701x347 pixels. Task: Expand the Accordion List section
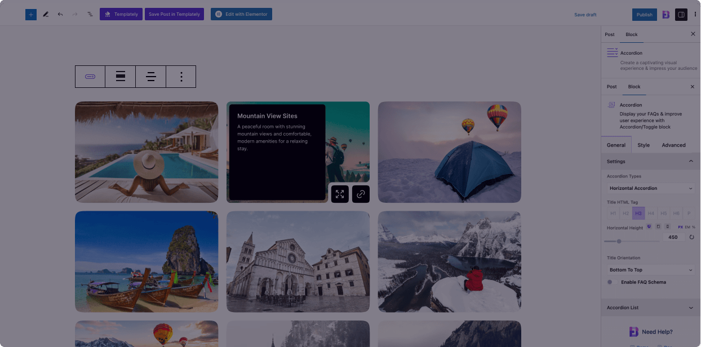pos(650,308)
